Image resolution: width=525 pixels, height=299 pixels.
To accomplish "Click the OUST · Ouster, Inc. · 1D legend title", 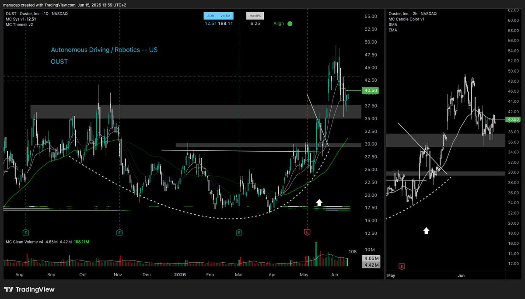I will pyautogui.click(x=37, y=14).
